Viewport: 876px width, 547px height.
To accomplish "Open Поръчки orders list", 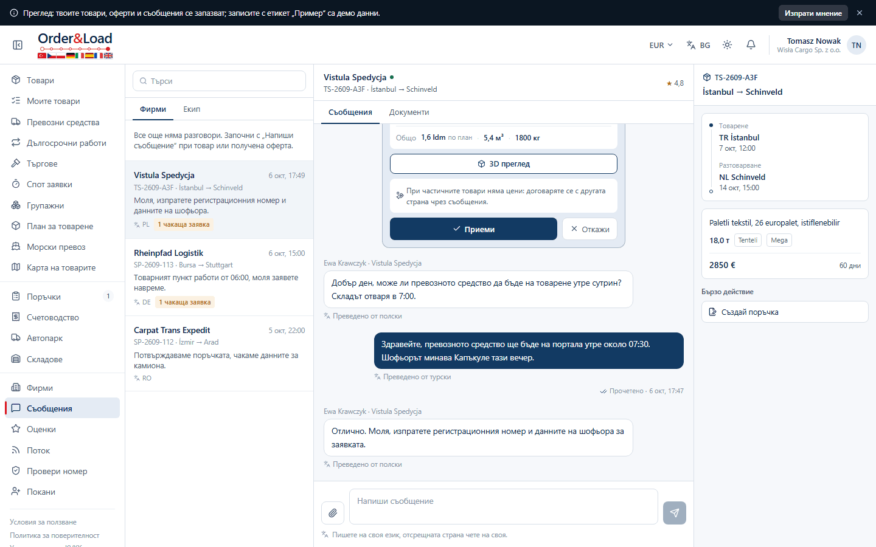I will pyautogui.click(x=62, y=297).
